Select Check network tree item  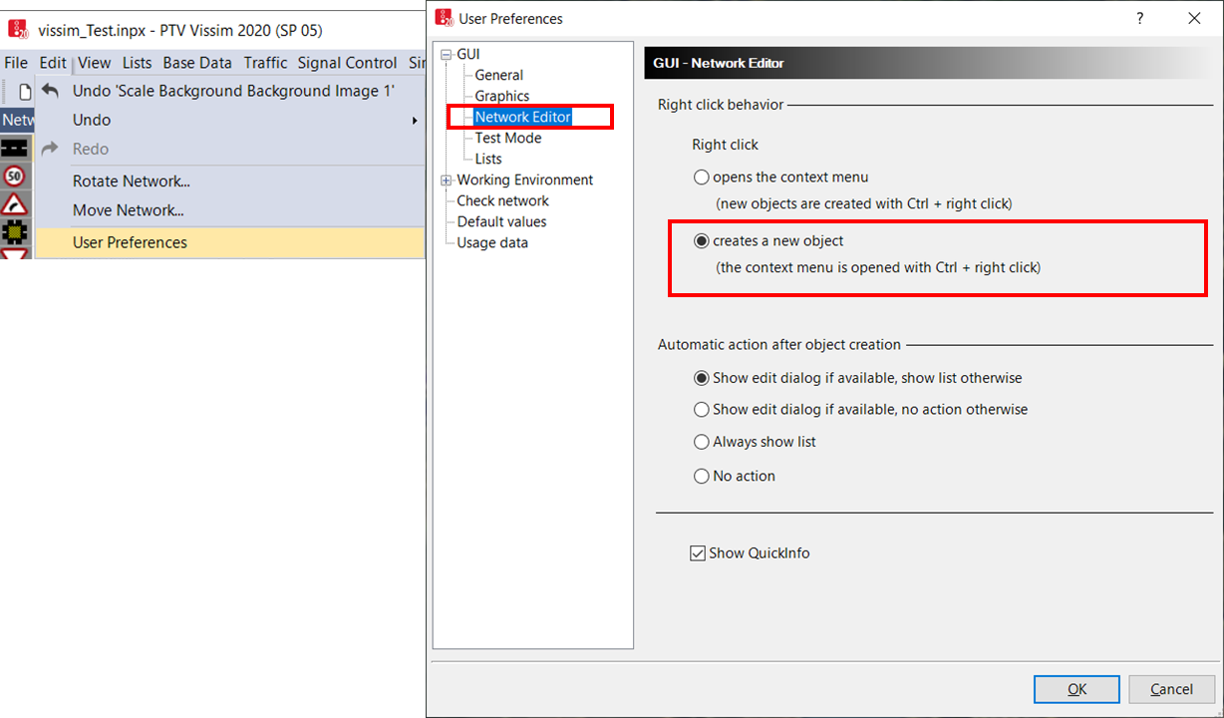click(502, 200)
